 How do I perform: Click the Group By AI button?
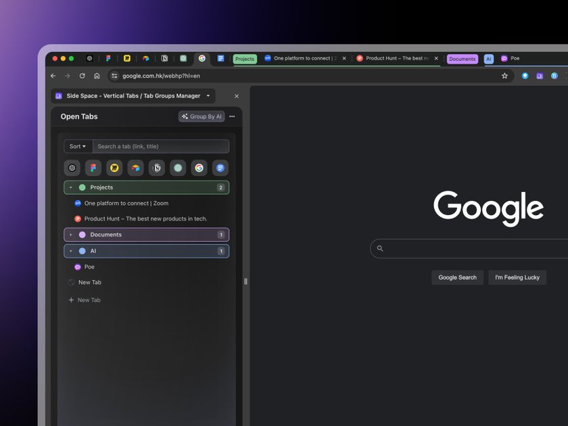pyautogui.click(x=202, y=116)
